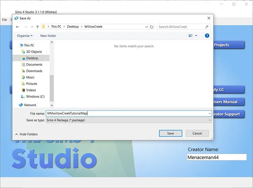Open the Videos folder
253x188 pixels.
click(x=31, y=90)
